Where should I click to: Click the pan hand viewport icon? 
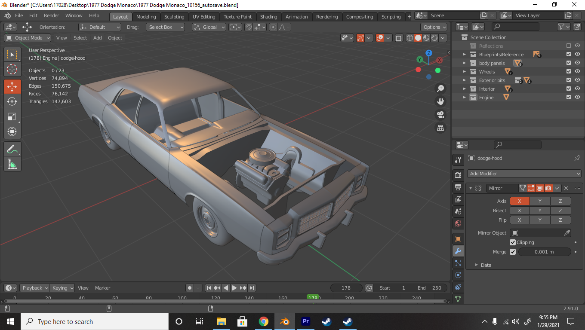coord(440,101)
